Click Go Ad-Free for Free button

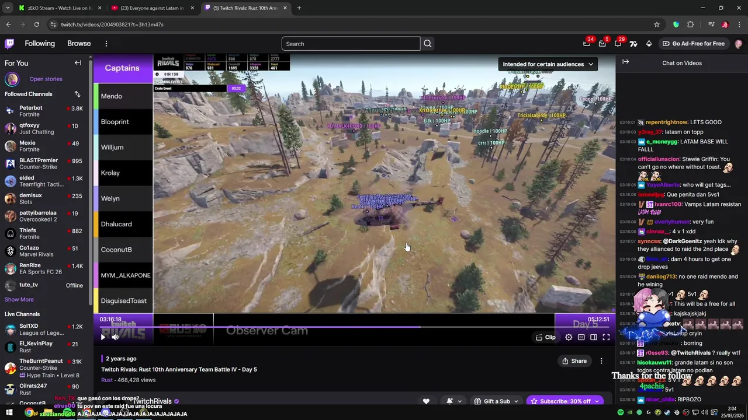click(693, 44)
